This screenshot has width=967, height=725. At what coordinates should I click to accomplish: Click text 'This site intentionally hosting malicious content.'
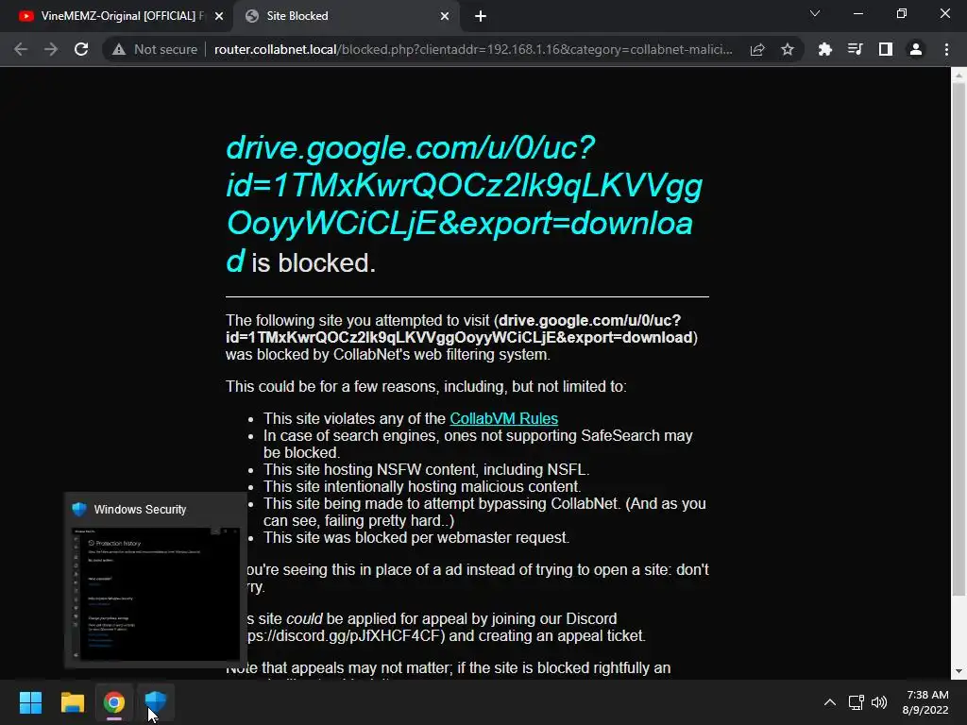coord(422,486)
